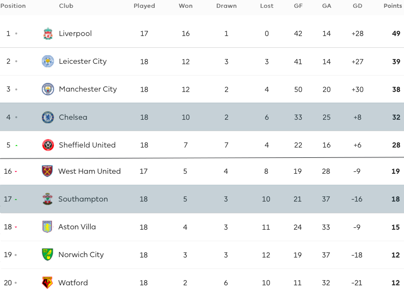404x290 pixels.
Task: Sort table by Points column header
Action: pyautogui.click(x=393, y=5)
